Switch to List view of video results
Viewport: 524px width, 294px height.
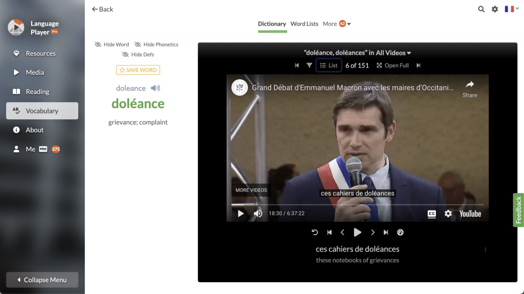coord(328,65)
